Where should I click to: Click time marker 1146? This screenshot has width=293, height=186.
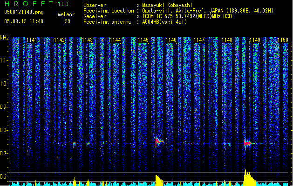(171, 40)
